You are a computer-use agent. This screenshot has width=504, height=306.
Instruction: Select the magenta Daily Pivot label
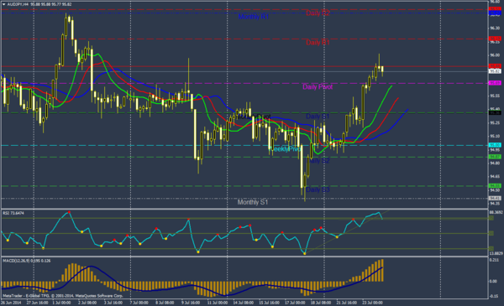point(318,87)
